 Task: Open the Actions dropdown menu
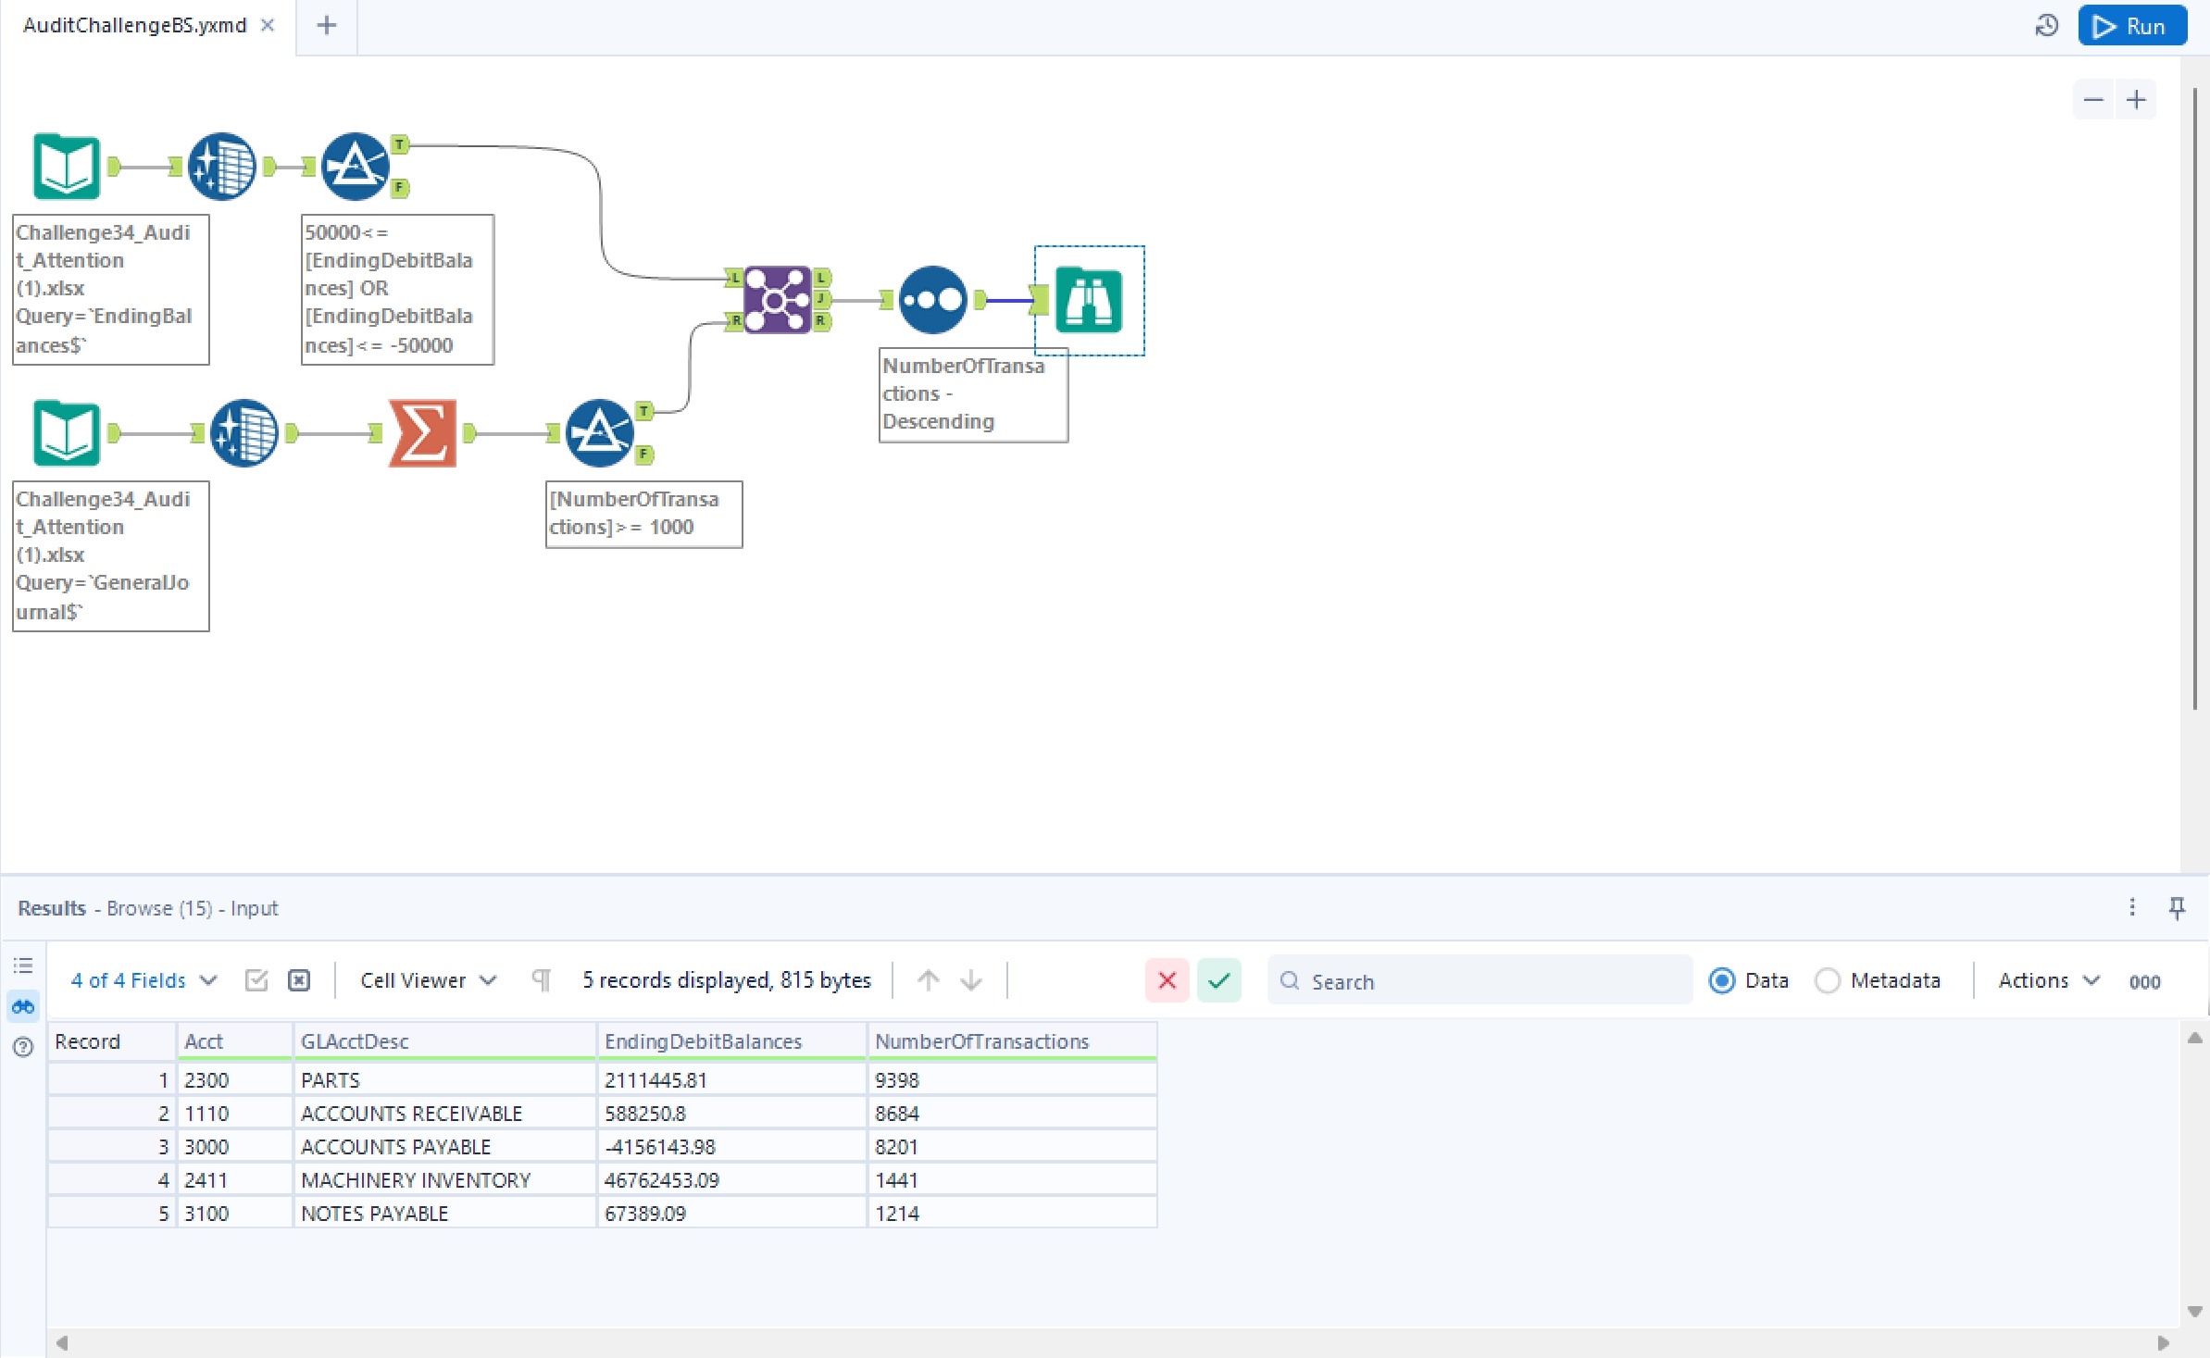click(x=2048, y=980)
